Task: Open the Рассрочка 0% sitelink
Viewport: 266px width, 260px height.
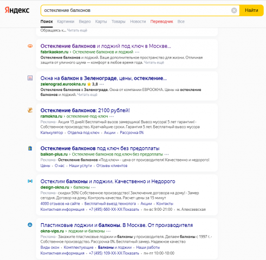Action: [x=132, y=133]
